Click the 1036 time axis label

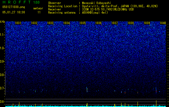99,23
